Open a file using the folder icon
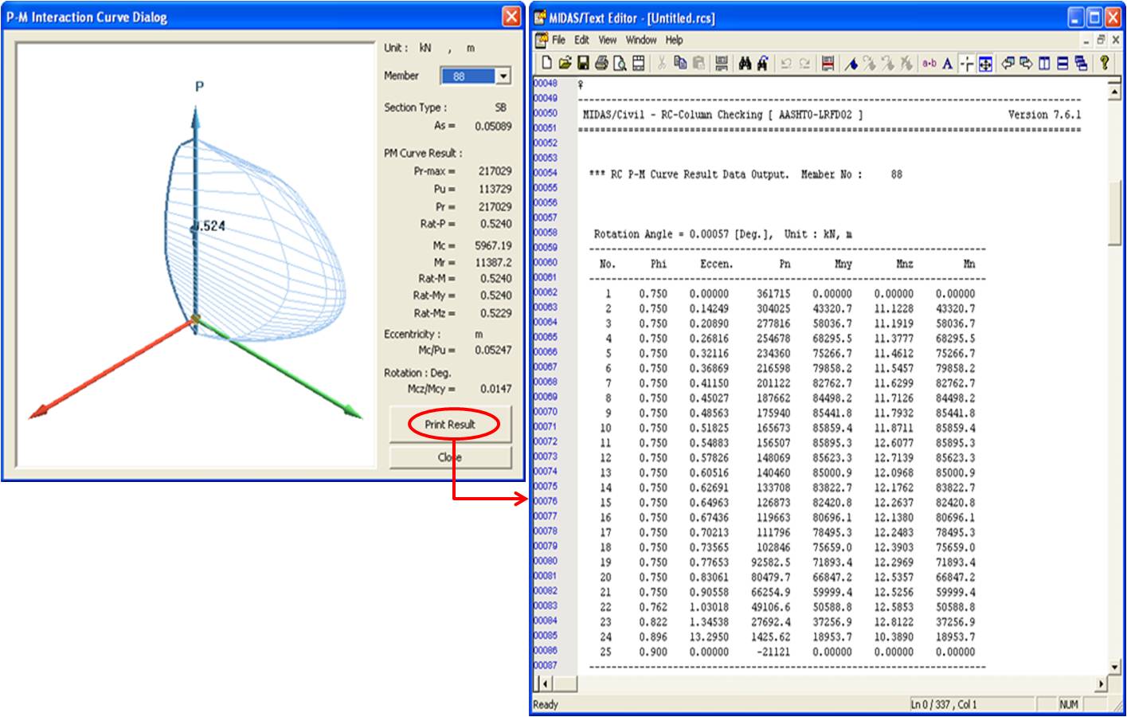 (x=565, y=64)
